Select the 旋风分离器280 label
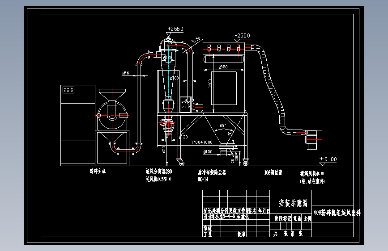This screenshot has height=251, width=388. pos(158,172)
